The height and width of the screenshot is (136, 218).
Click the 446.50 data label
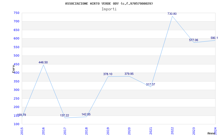[x=43, y=62]
